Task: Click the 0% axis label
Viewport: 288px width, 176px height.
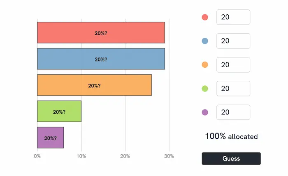Action: tap(37, 156)
